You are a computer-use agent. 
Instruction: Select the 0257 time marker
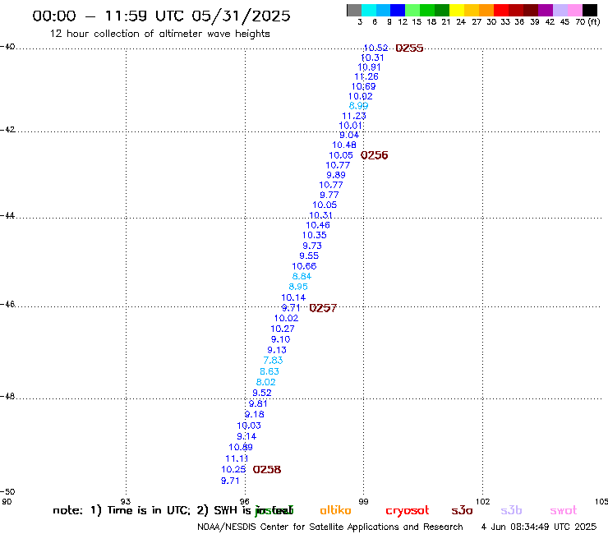(323, 308)
